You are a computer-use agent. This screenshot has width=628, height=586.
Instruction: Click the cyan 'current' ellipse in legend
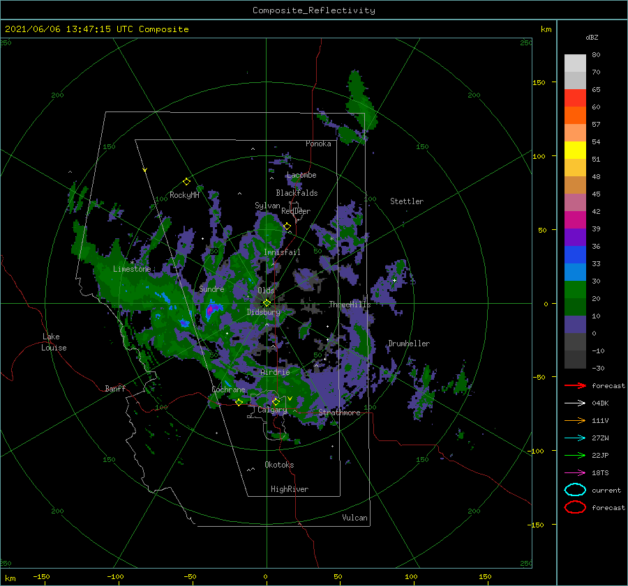575,490
